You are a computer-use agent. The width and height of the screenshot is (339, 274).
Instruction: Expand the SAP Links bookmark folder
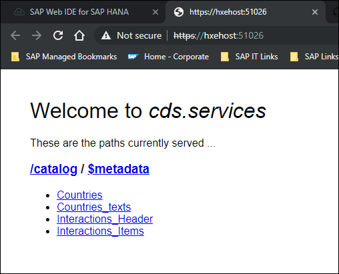click(x=314, y=57)
